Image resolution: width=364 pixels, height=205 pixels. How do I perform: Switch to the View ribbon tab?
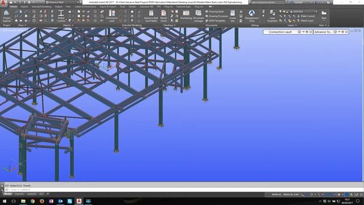click(68, 7)
